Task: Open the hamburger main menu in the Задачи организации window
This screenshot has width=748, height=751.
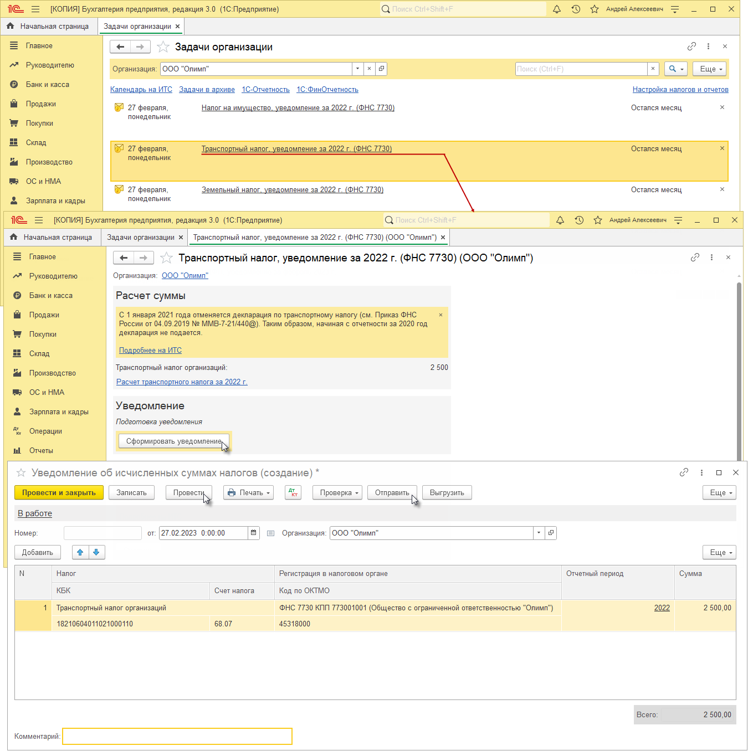Action: [x=35, y=9]
